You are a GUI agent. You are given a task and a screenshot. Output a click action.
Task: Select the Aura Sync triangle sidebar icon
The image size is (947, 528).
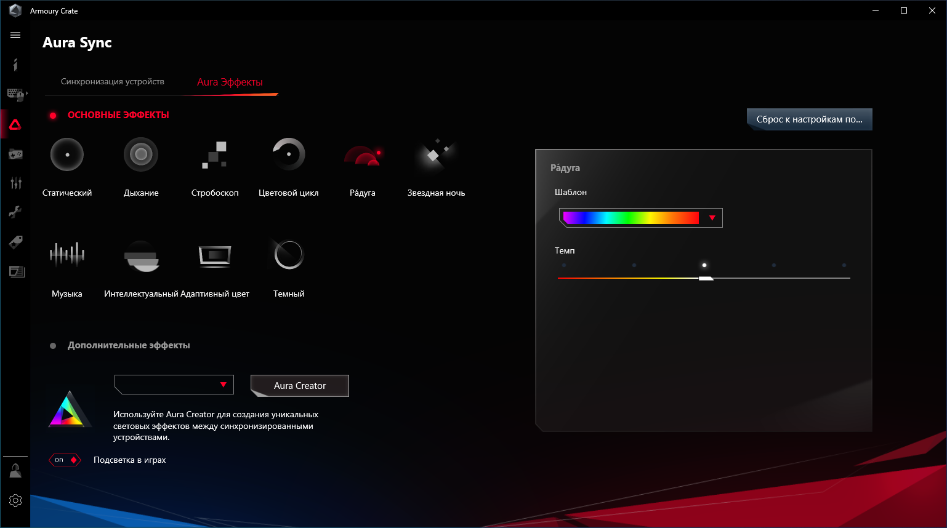(x=15, y=124)
